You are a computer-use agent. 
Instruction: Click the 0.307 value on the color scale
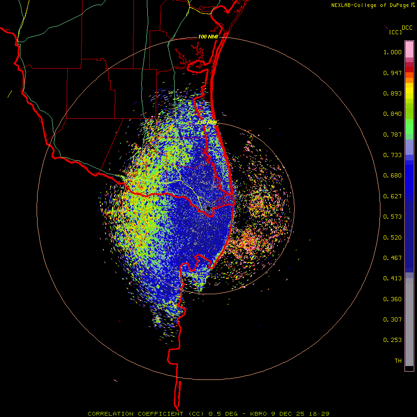click(x=392, y=320)
